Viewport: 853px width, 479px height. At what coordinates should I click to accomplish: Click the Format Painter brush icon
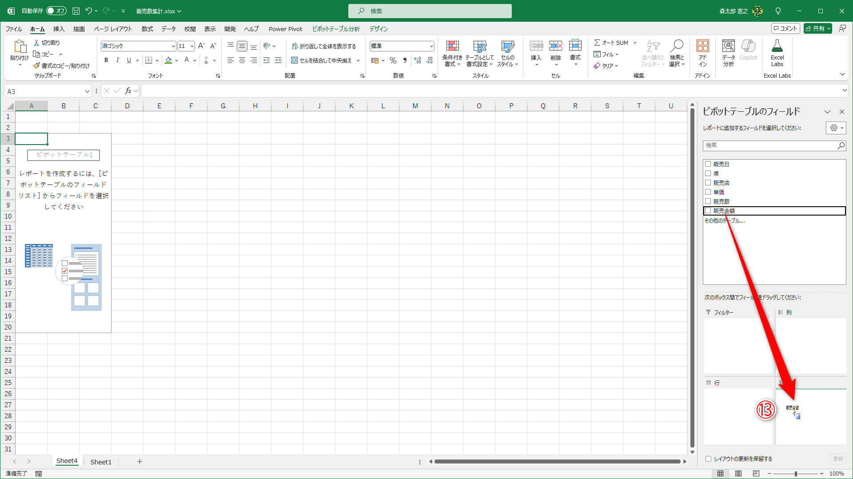click(x=36, y=66)
